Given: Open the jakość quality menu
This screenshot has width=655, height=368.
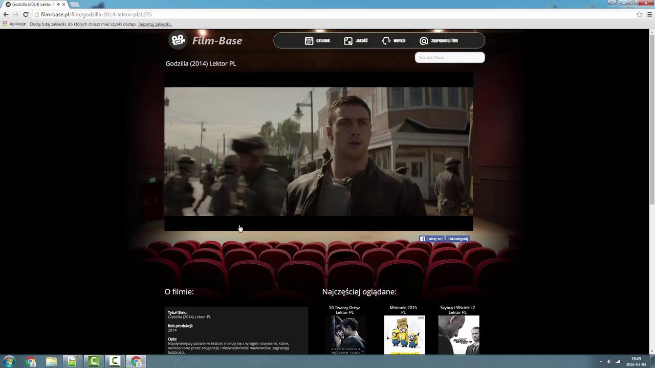Looking at the screenshot, I should pos(356,41).
